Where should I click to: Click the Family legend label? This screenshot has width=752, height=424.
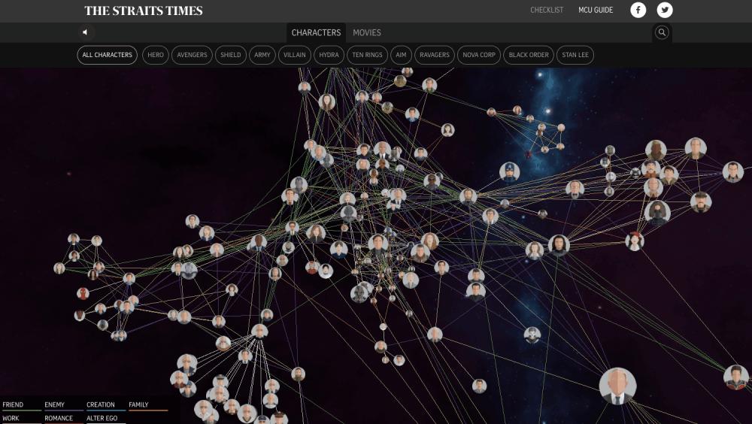[x=138, y=404]
